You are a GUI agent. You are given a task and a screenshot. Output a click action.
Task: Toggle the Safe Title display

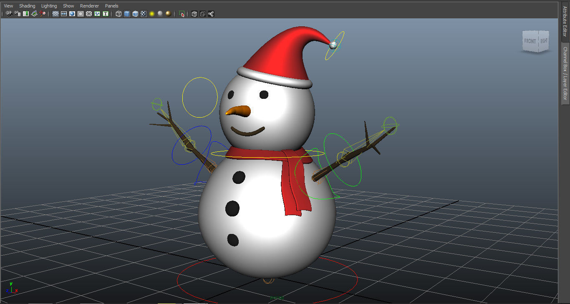tap(106, 14)
